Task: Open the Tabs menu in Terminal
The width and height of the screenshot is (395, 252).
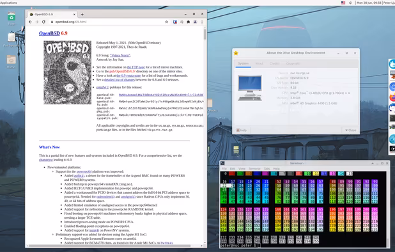Action: click(267, 169)
